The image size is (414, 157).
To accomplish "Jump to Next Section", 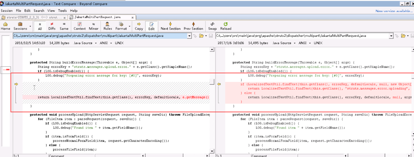I will tap(170, 26).
